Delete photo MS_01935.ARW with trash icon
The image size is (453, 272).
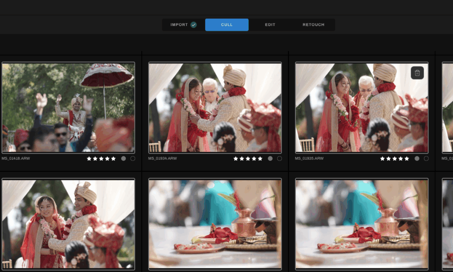tap(417, 73)
